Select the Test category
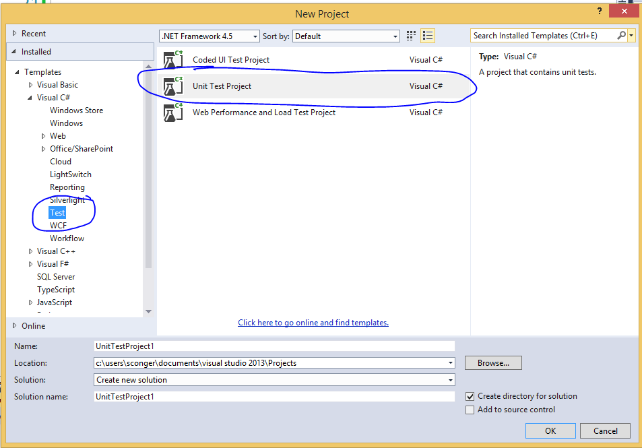The height and width of the screenshot is (448, 642). click(x=57, y=212)
